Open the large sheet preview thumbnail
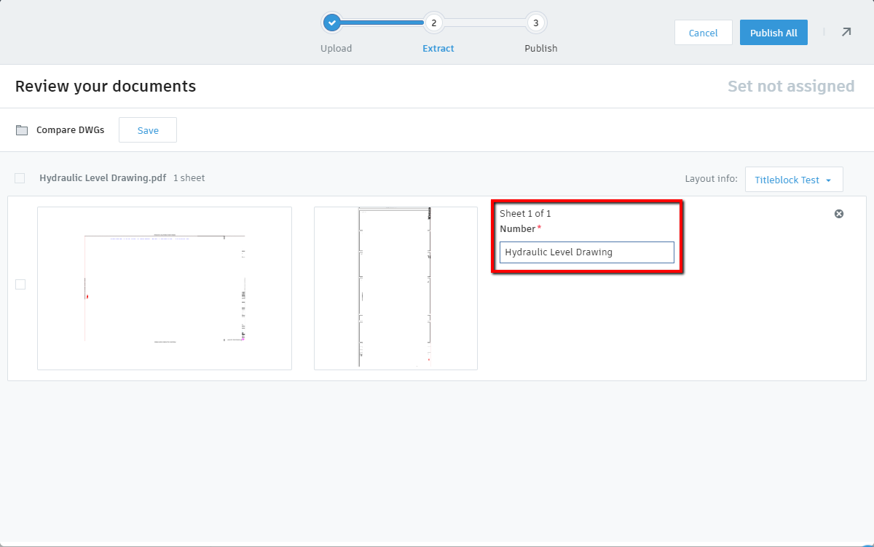This screenshot has height=547, width=874. coord(165,288)
